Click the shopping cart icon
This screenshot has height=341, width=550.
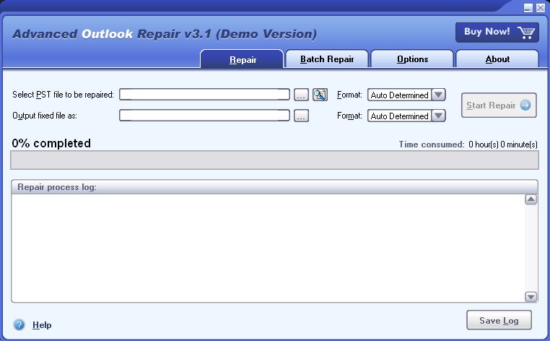526,33
